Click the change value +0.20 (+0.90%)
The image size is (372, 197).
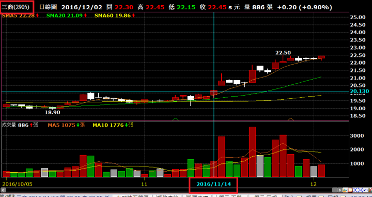tap(304, 7)
